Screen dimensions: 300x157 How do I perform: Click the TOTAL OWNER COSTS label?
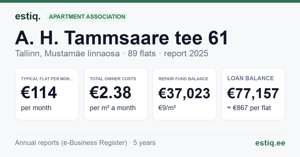[113, 79]
